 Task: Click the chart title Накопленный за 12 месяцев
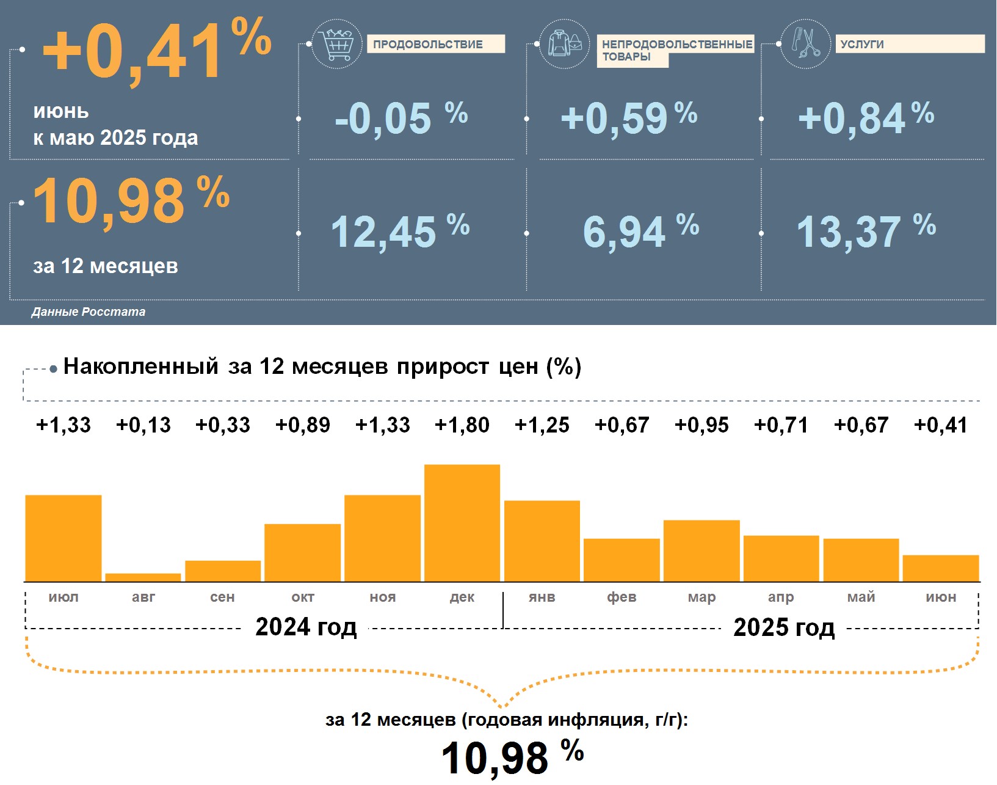tap(322, 367)
